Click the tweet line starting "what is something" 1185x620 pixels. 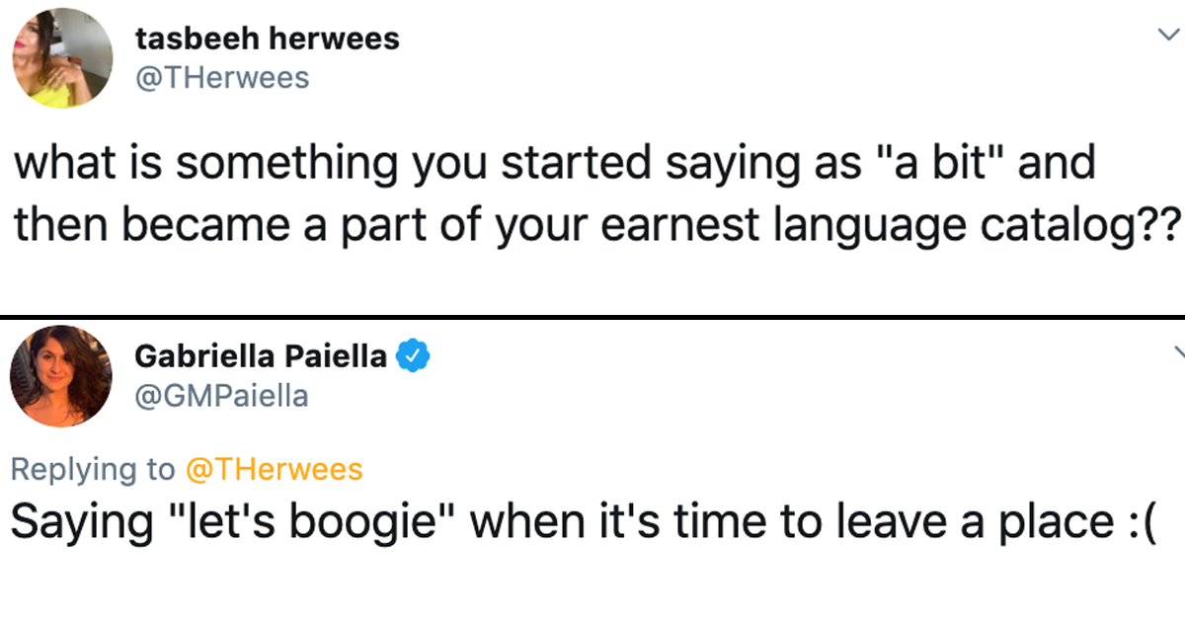point(555,163)
